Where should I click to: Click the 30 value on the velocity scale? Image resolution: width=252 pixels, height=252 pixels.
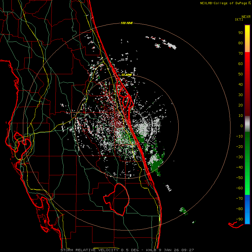[241, 95]
